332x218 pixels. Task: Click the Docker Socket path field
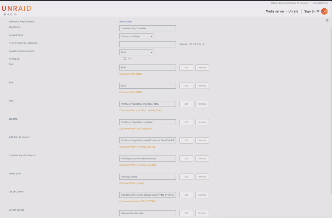tap(147, 213)
